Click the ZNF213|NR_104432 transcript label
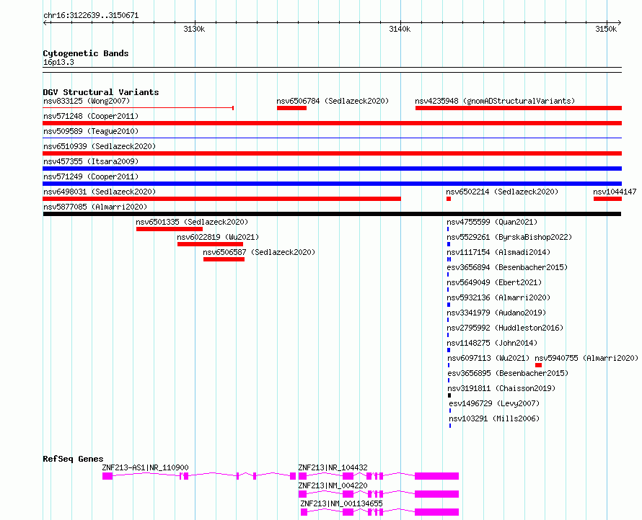 click(x=333, y=467)
